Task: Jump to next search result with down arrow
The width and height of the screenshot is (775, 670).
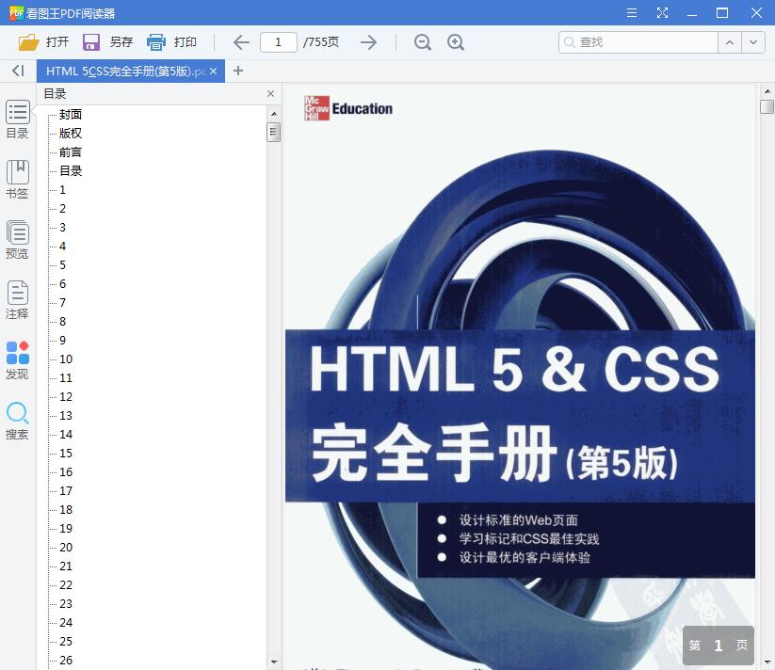Action: [x=752, y=41]
